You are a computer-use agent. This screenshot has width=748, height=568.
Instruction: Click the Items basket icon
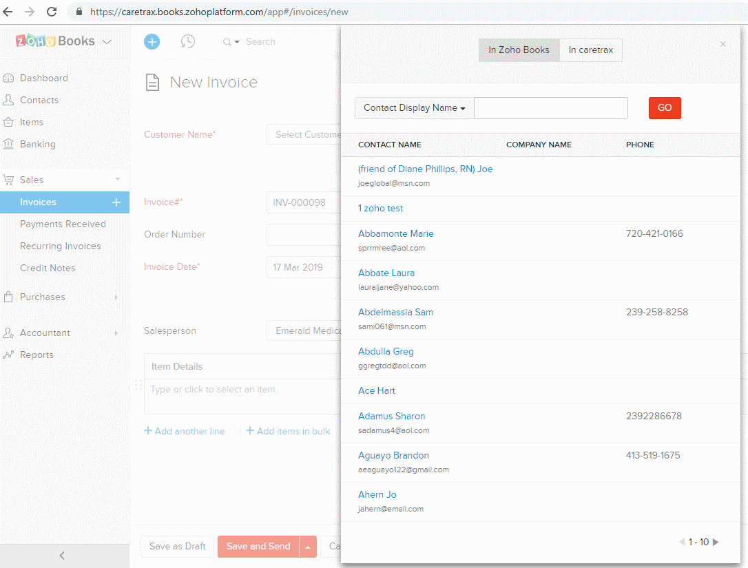pos(8,122)
